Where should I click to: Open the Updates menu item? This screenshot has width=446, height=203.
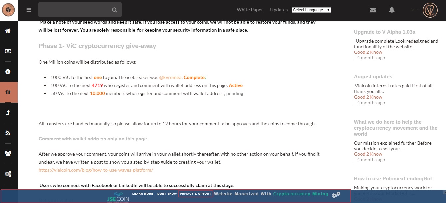pyautogui.click(x=279, y=10)
